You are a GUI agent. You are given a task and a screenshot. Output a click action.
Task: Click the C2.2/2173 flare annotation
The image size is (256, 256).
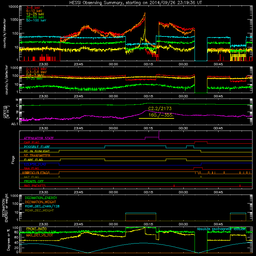click(160, 108)
